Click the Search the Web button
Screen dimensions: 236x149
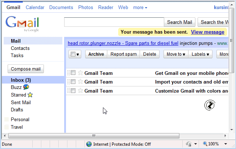[213, 22]
